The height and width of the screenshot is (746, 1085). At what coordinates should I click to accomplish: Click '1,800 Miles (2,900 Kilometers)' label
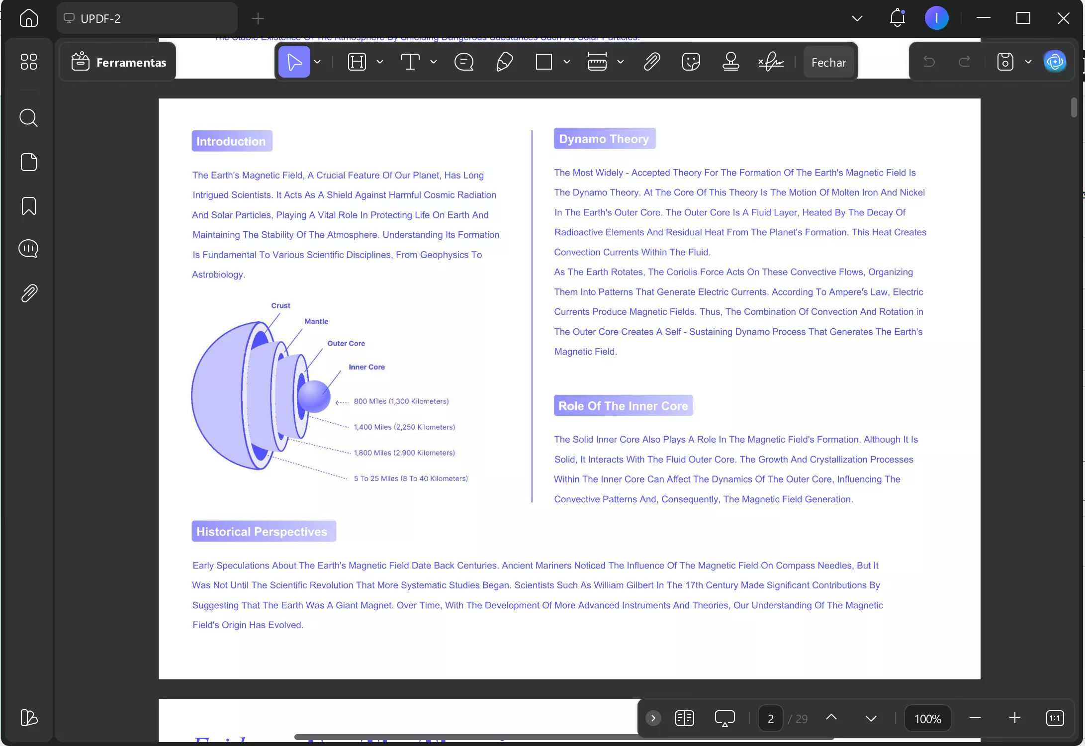(404, 453)
